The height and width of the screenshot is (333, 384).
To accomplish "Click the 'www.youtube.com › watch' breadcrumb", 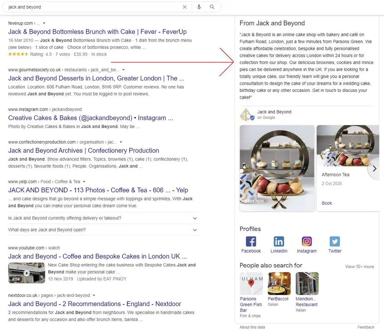I will (x=34, y=248).
